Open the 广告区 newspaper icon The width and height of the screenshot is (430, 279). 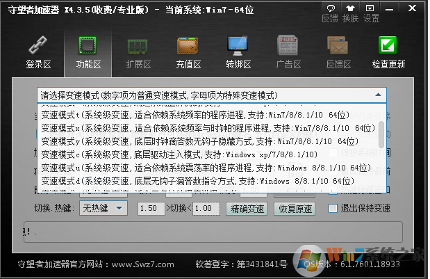(x=288, y=45)
